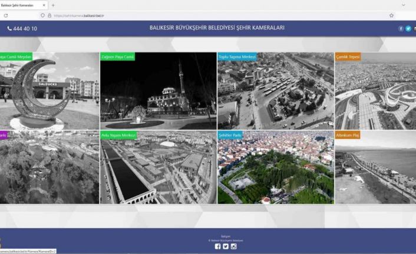Screen dimensions: 416x254
Task: Open the Avlu Yaşam Merkezi camera
Action: coord(158,167)
